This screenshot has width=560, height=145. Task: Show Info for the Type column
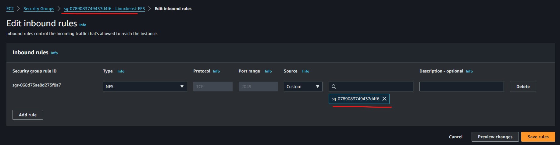pyautogui.click(x=121, y=71)
